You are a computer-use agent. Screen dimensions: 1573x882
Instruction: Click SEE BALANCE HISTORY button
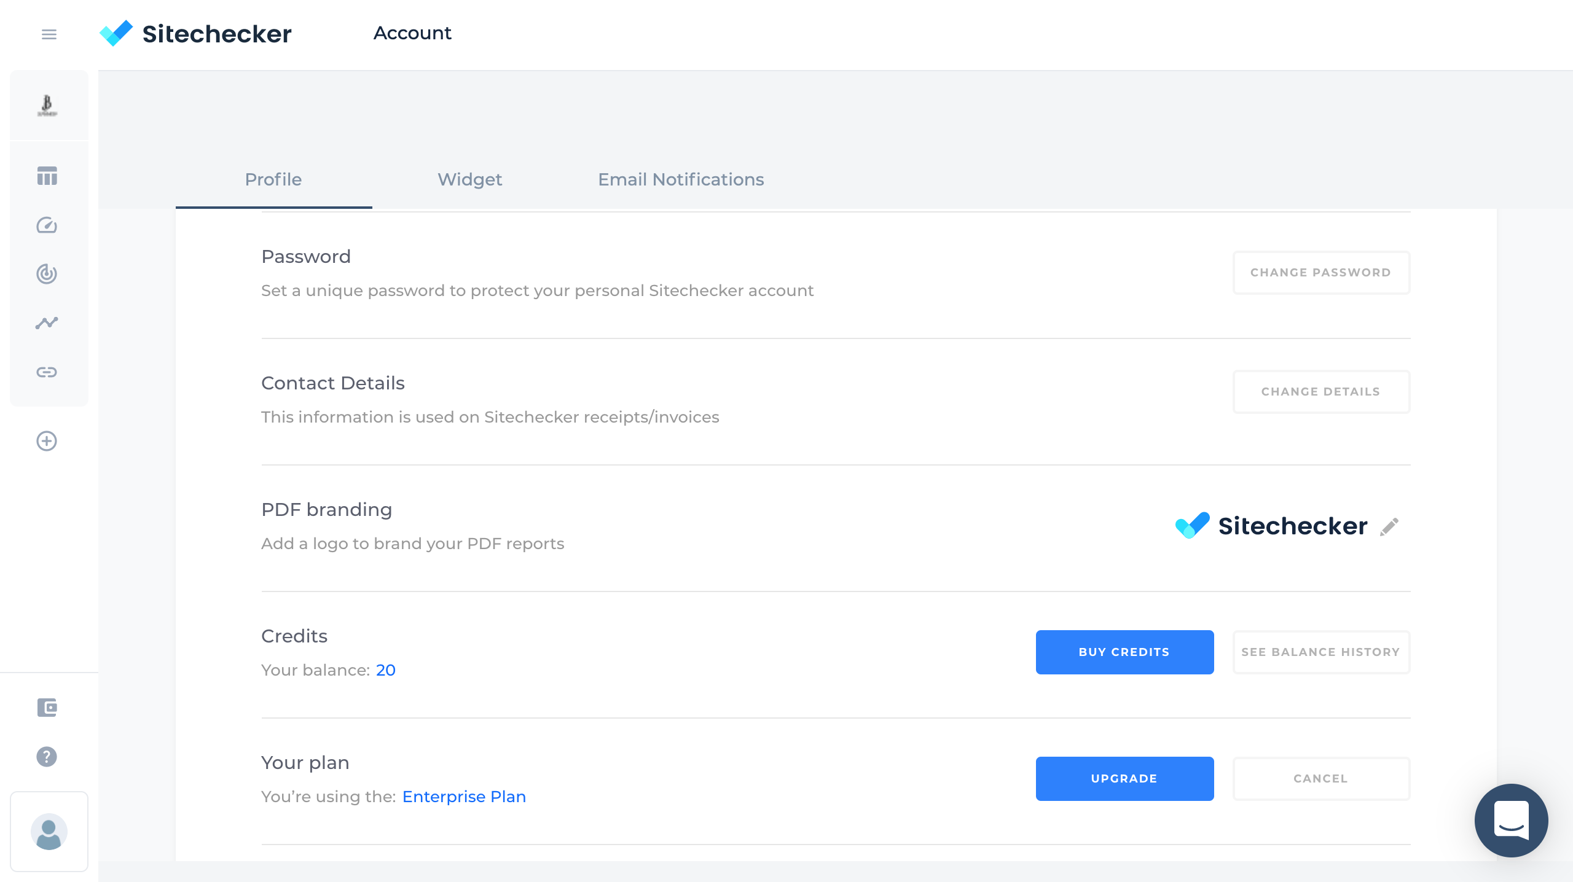(1321, 652)
